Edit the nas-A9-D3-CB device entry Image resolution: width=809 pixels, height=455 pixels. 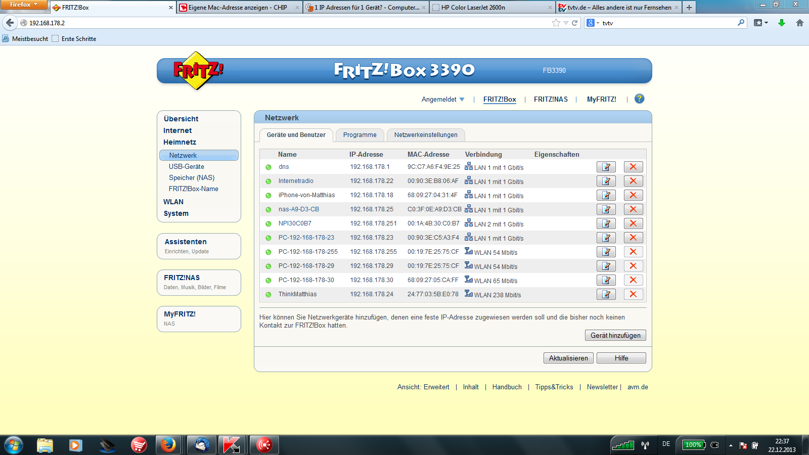[x=606, y=209]
